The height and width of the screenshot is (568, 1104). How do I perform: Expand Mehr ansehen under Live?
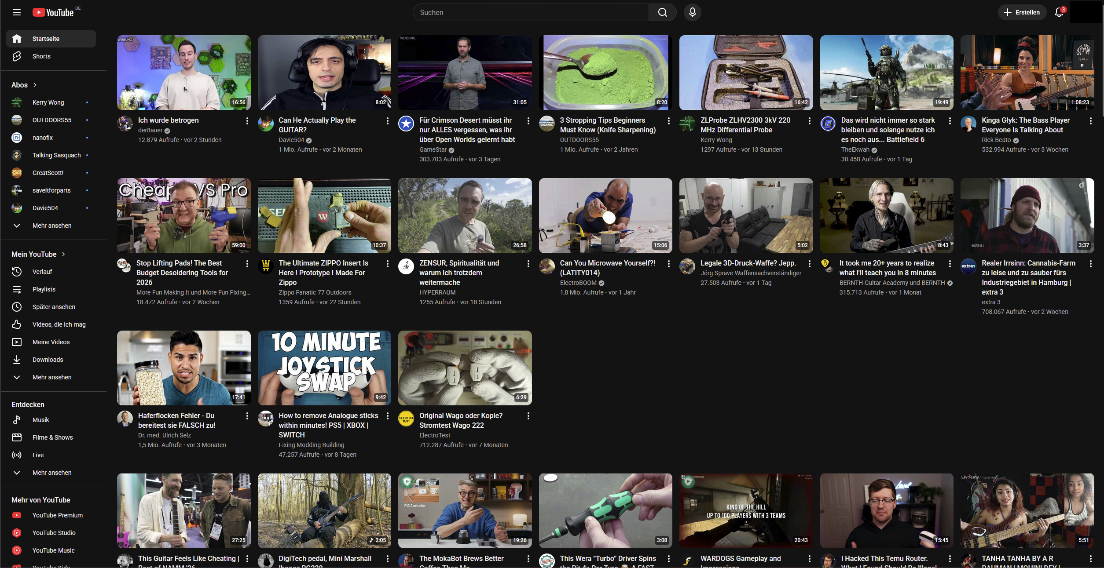click(x=51, y=473)
